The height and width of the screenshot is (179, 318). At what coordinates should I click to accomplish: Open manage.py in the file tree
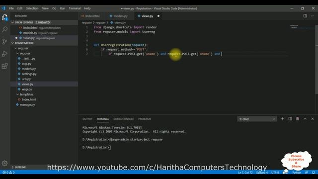27,105
